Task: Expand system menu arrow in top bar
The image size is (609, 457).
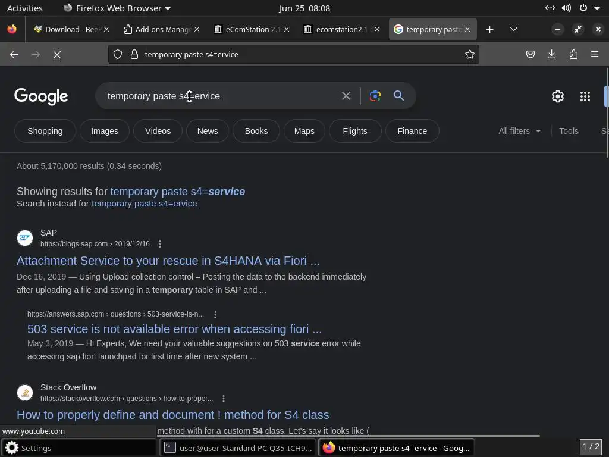Action: (x=597, y=8)
